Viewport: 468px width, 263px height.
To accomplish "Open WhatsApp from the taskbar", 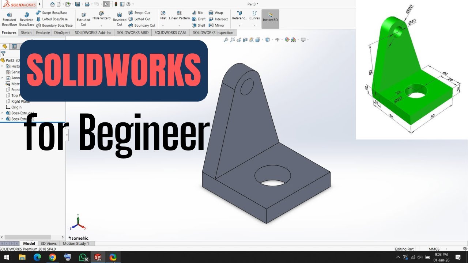I will [x=83, y=257].
